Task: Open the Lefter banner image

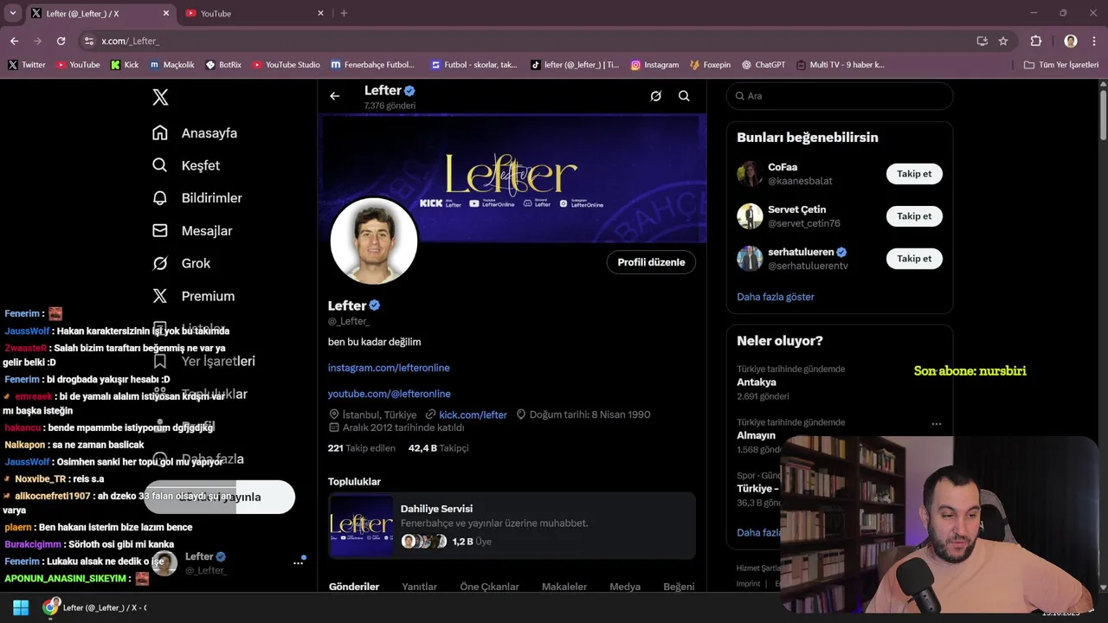Action: (513, 177)
